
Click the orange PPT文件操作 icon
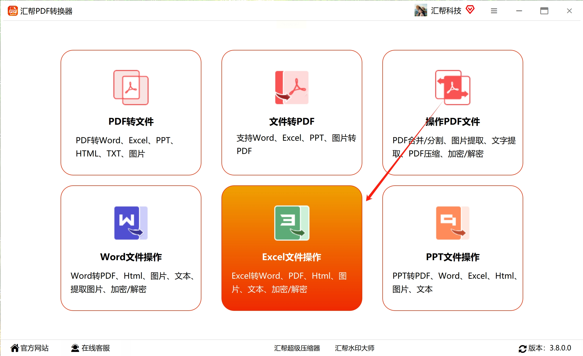click(453, 223)
